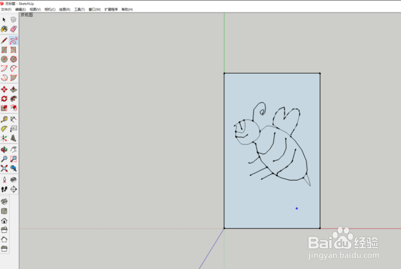Switch to Right view
This screenshot has height=269, width=401.
[4, 230]
